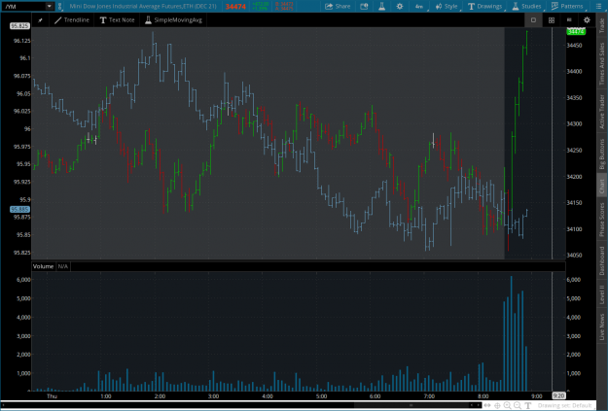Click the text T icon at bottom

point(527,405)
